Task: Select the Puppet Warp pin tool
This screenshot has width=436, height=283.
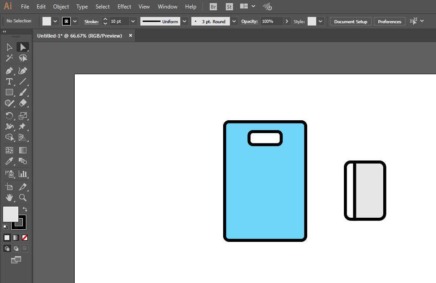Action: (x=23, y=127)
